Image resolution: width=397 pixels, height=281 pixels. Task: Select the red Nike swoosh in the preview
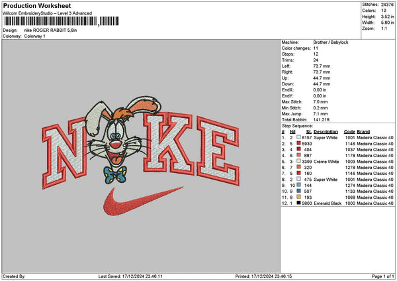click(143, 201)
